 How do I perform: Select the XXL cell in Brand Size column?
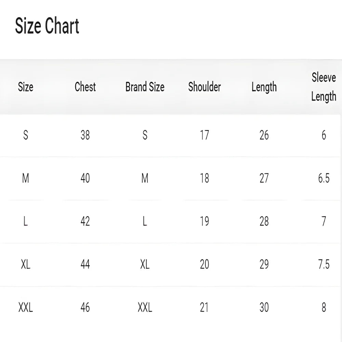(145, 308)
